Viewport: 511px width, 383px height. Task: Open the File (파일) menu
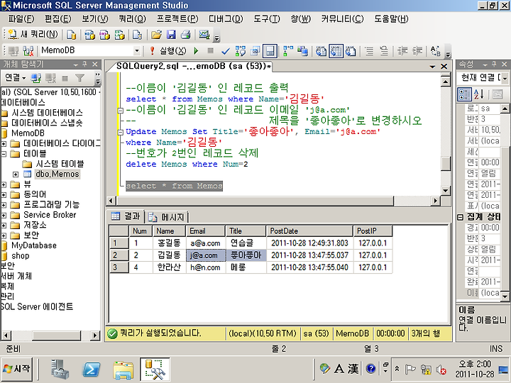(21, 19)
